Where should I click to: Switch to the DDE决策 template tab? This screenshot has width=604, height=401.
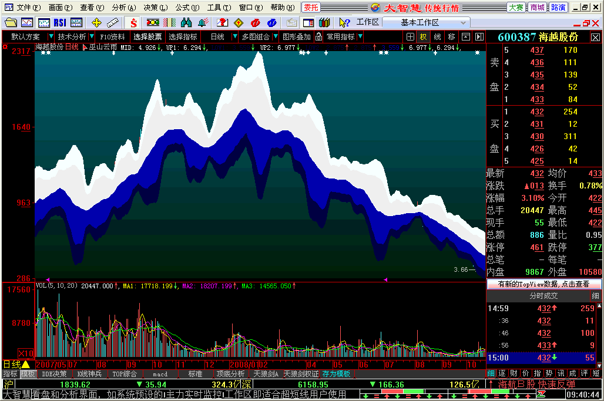[54, 373]
